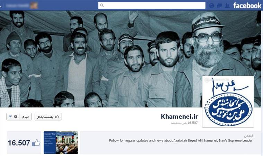Open the 16.507 likes box

(x=24, y=142)
